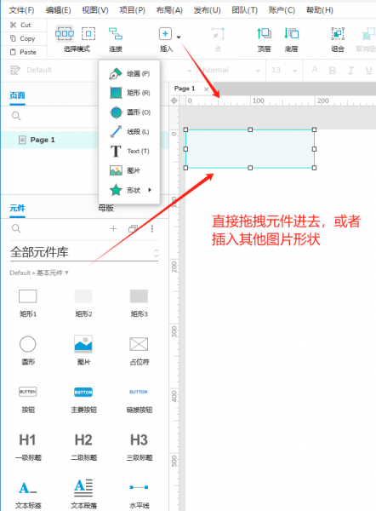Toggle underline text formatting

[x=369, y=70]
